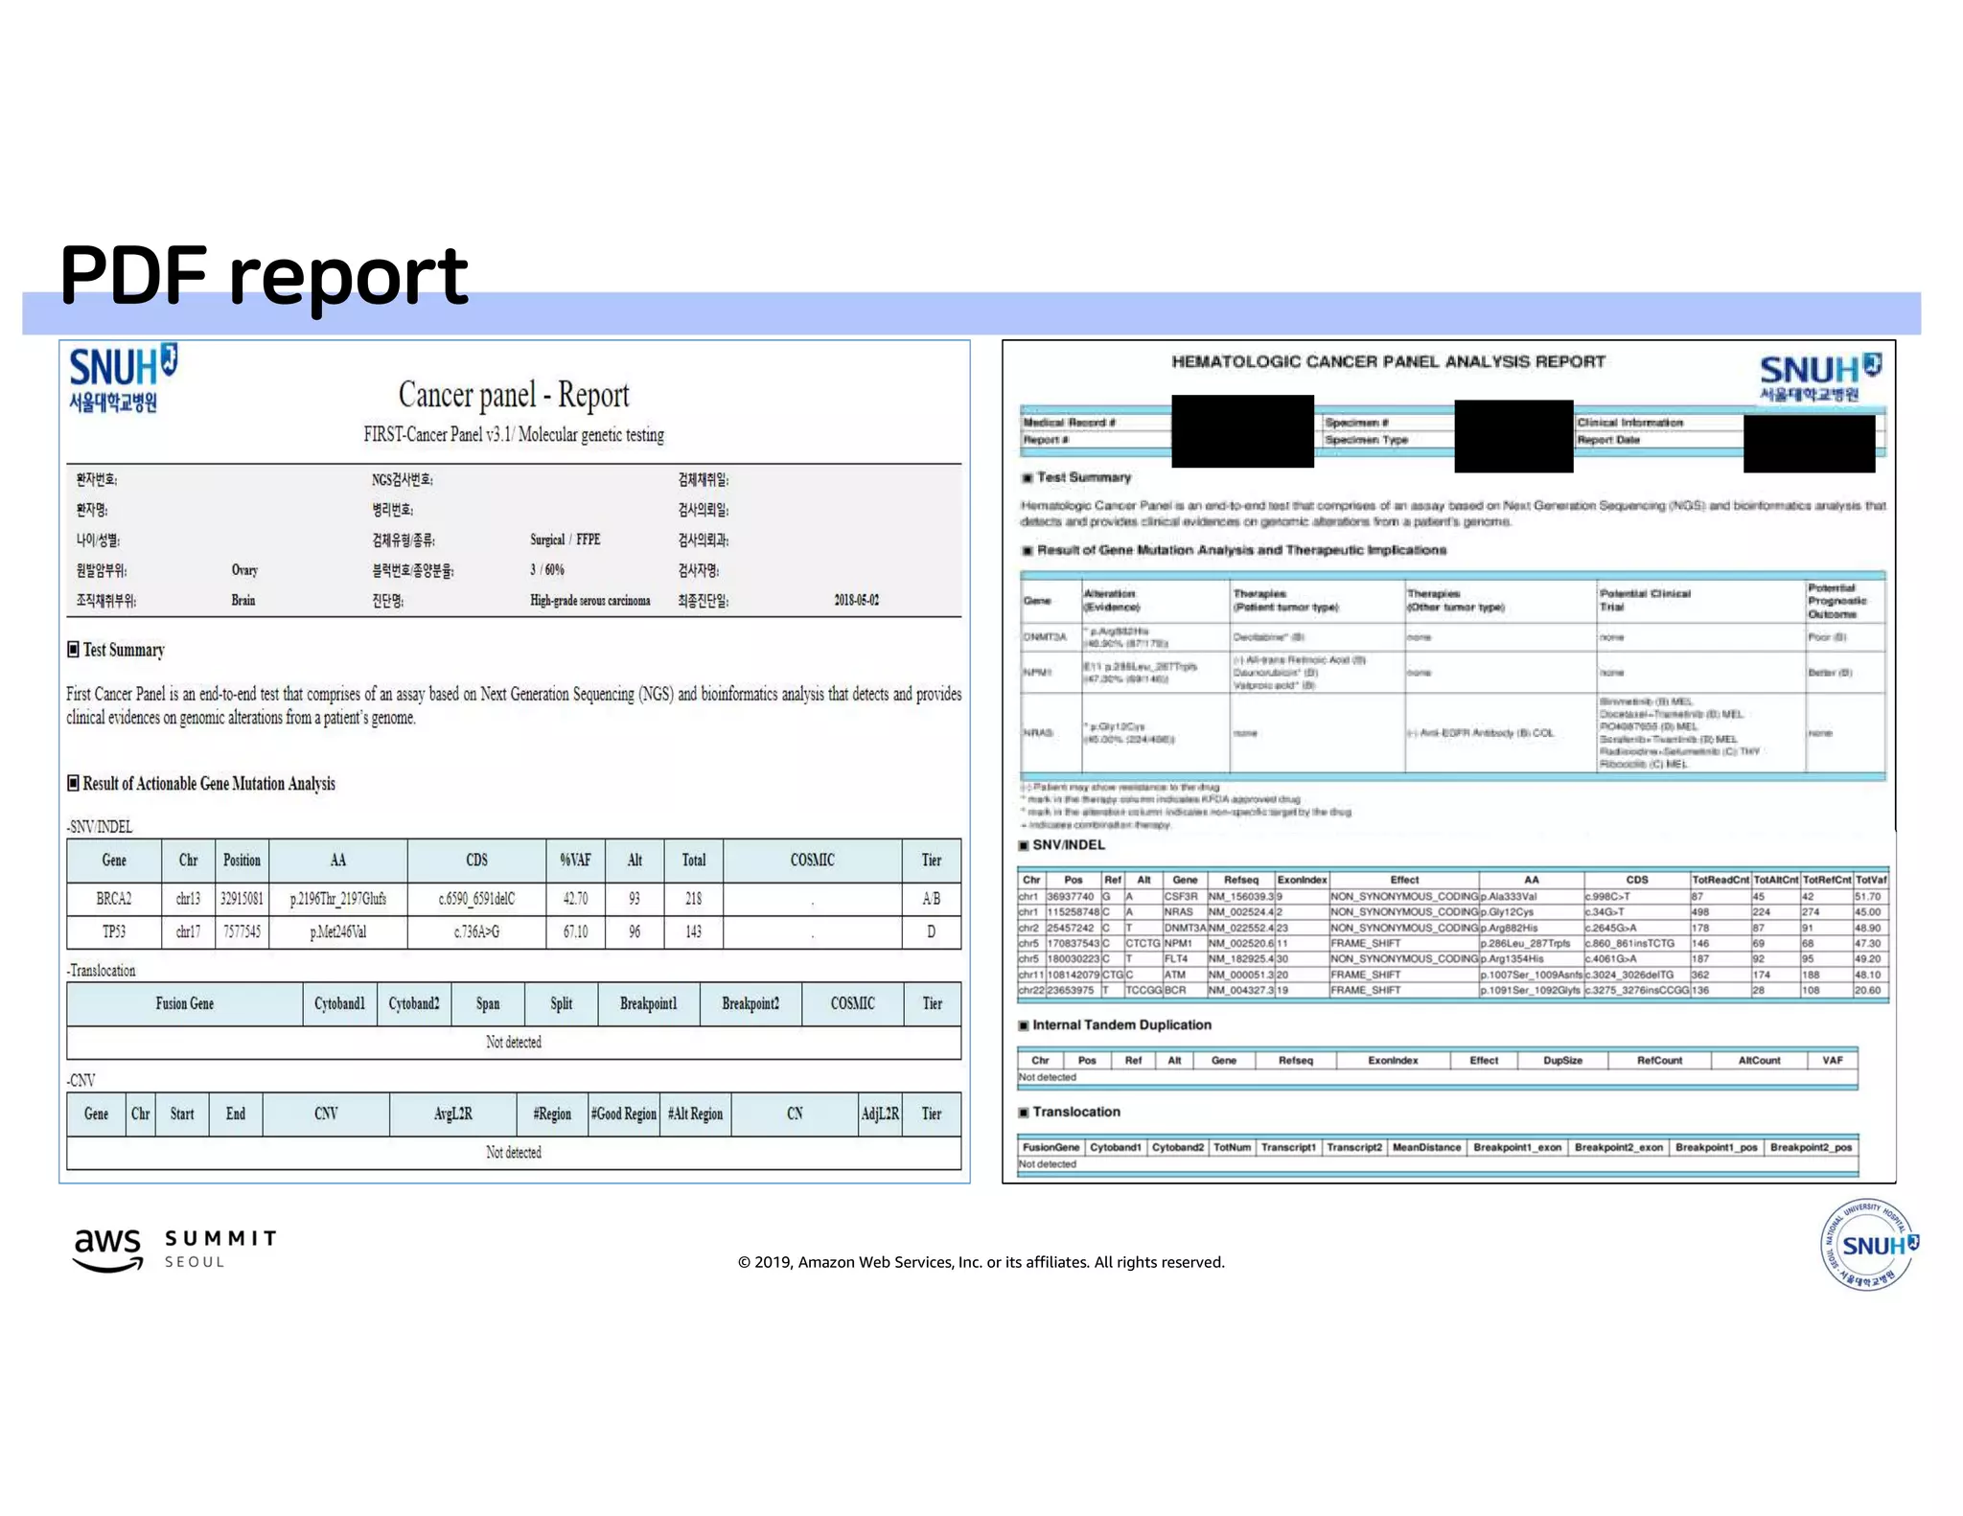
Task: Click the '#Good Region' column header
Action: point(624,1114)
